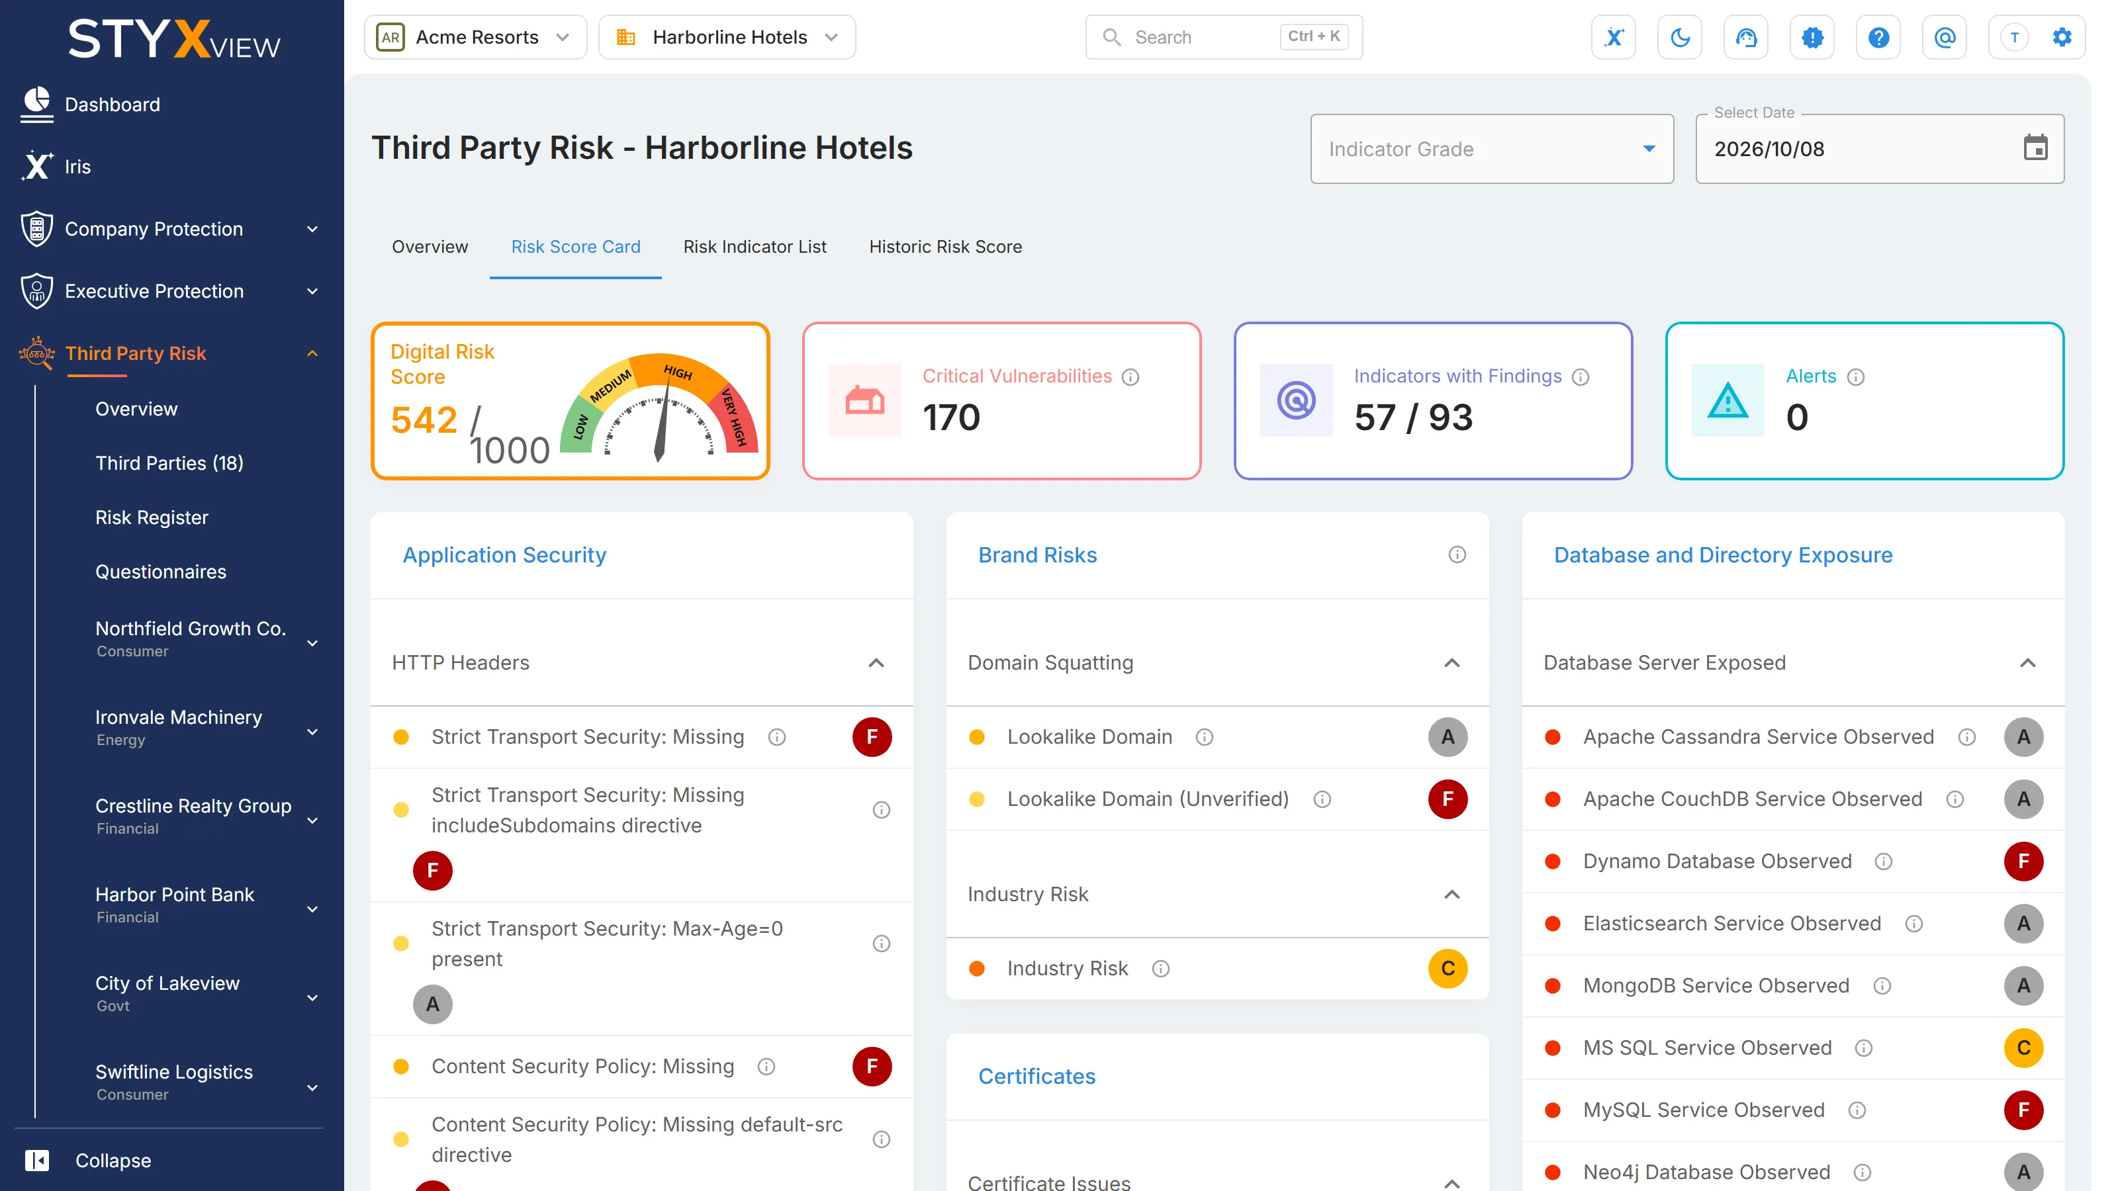Select the Risk Score Card tab

pyautogui.click(x=576, y=247)
